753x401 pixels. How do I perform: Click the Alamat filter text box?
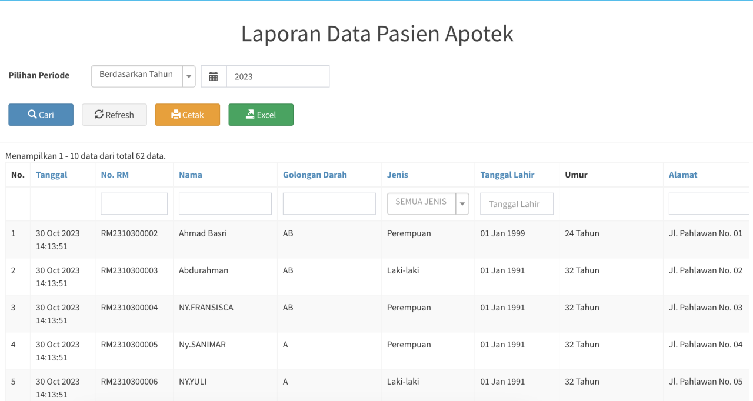click(708, 204)
